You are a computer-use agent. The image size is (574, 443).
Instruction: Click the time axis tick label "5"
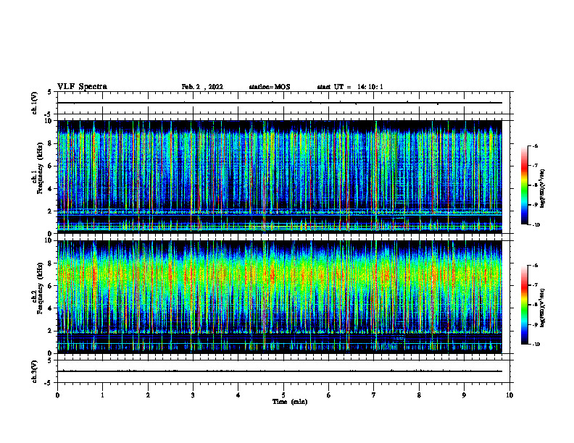click(x=283, y=395)
